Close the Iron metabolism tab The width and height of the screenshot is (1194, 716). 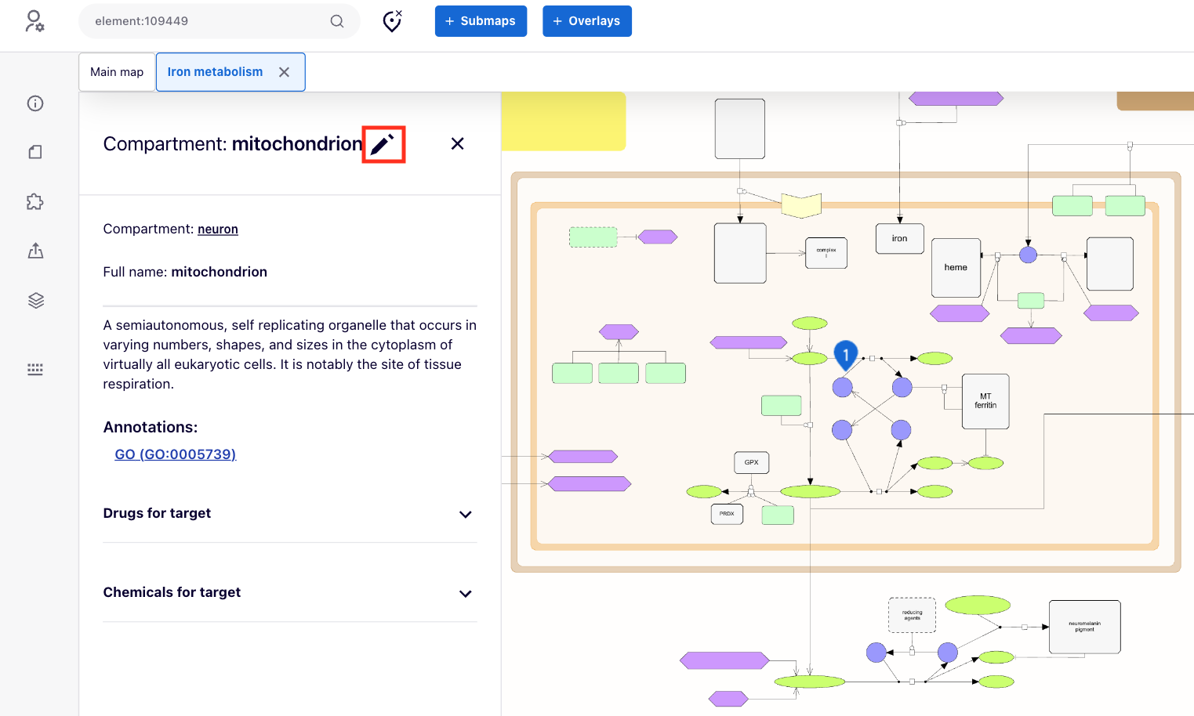[285, 72]
